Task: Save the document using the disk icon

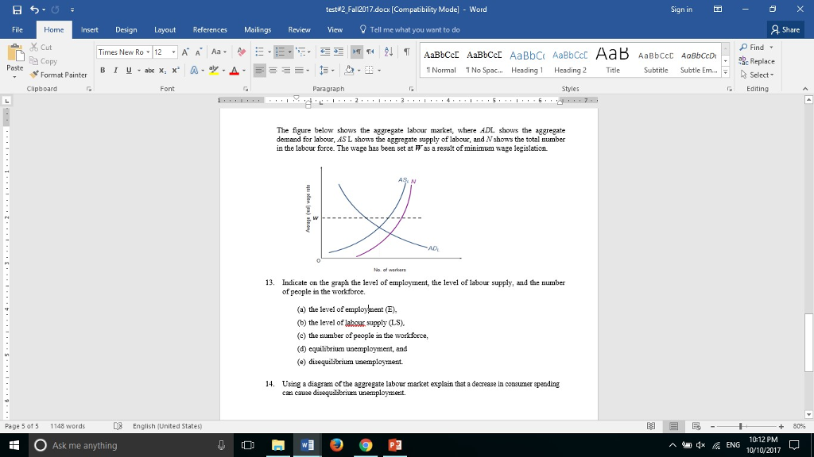Action: coord(14,10)
